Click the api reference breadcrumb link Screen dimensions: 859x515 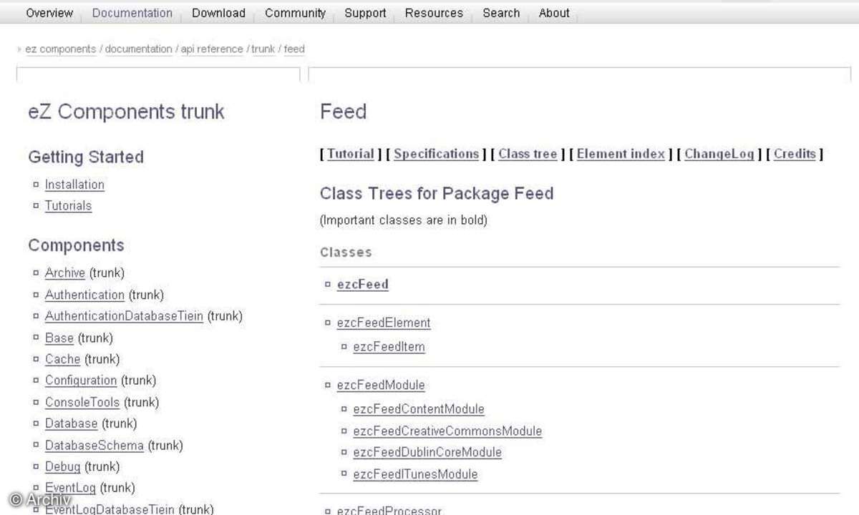coord(212,49)
